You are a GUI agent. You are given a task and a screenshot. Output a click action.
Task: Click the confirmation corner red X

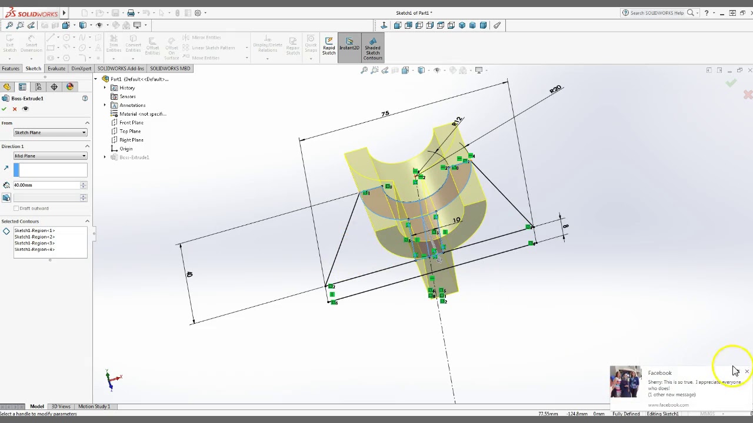(x=748, y=95)
